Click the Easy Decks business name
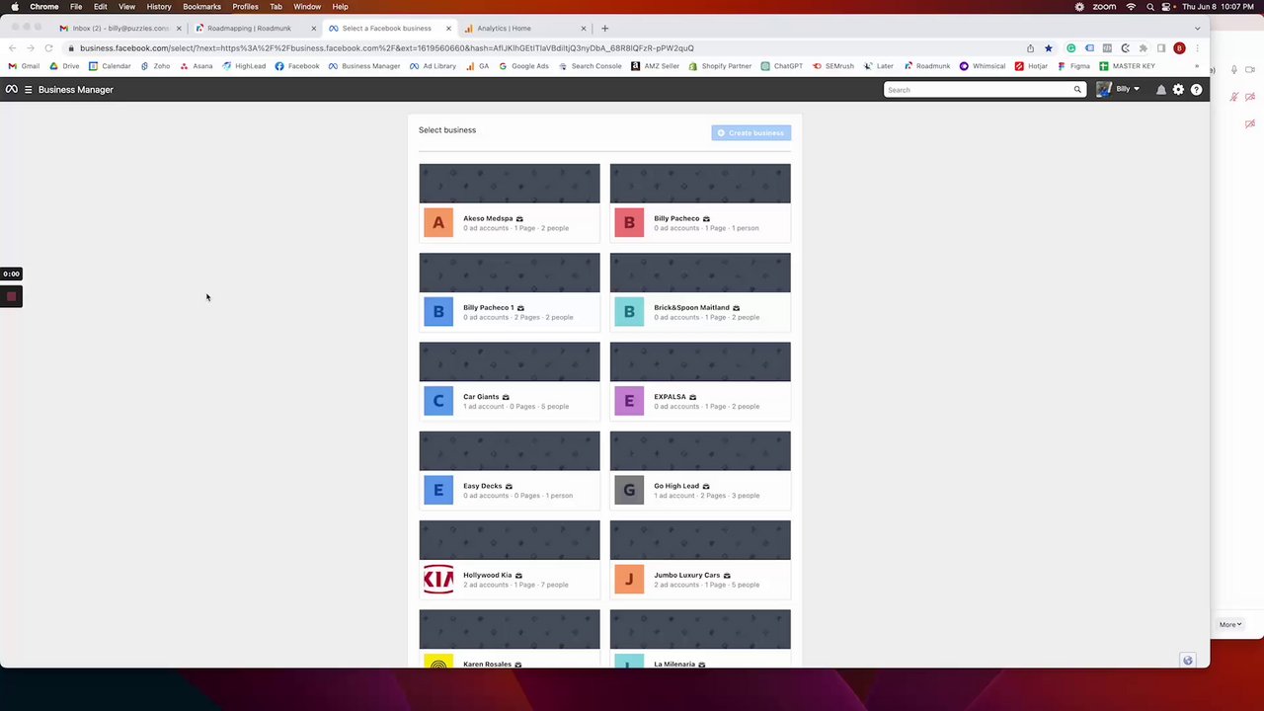Image resolution: width=1264 pixels, height=711 pixels. coord(483,486)
